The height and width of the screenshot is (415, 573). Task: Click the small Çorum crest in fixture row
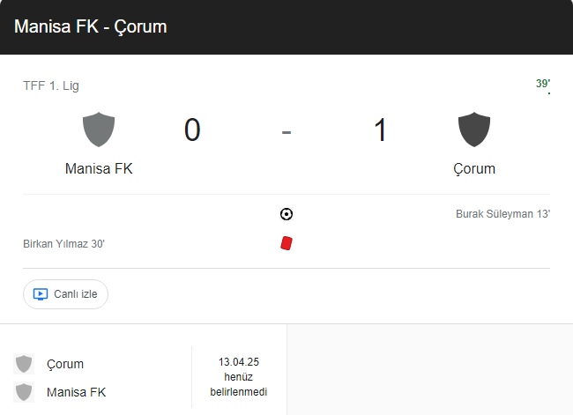click(x=24, y=364)
